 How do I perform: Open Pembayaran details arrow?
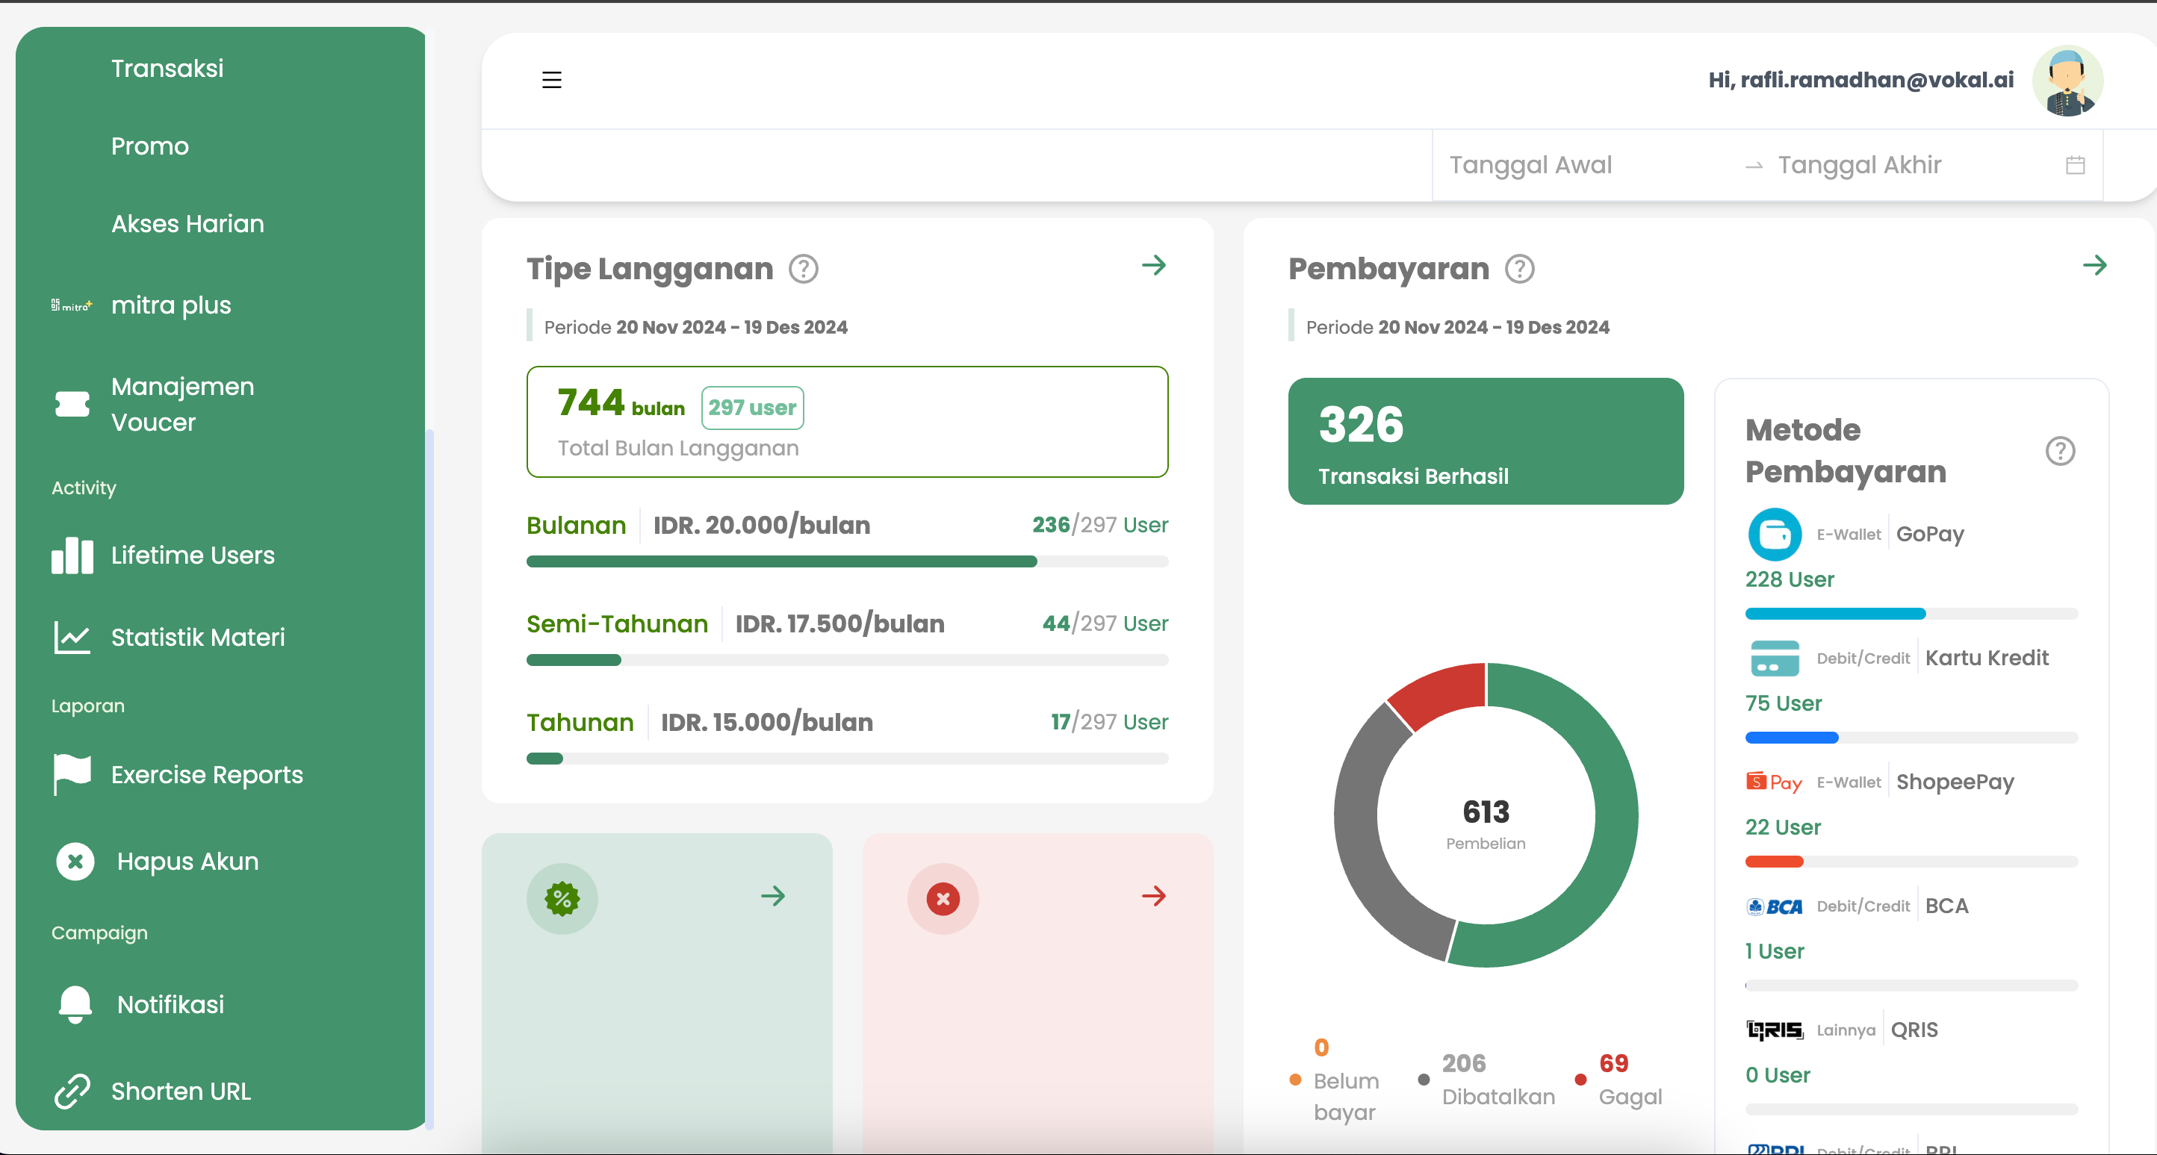(x=2094, y=266)
